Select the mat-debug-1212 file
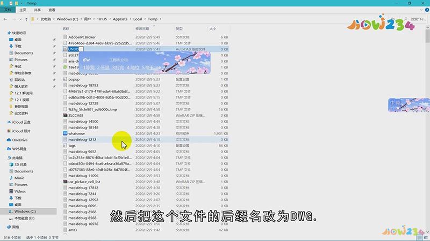Viewport: 430px width, 241px height. point(82,139)
